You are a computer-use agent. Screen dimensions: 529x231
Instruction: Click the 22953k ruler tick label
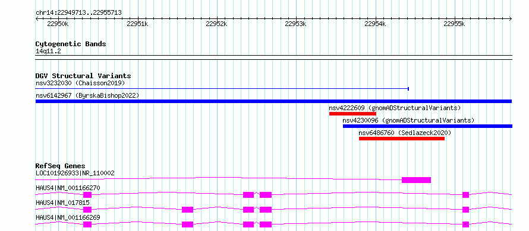(x=296, y=24)
